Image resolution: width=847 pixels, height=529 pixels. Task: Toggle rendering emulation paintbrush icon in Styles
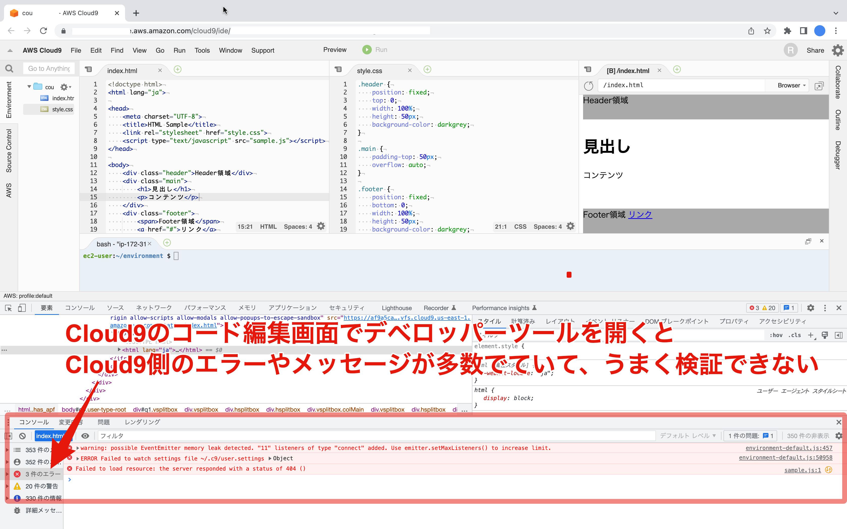[825, 335]
